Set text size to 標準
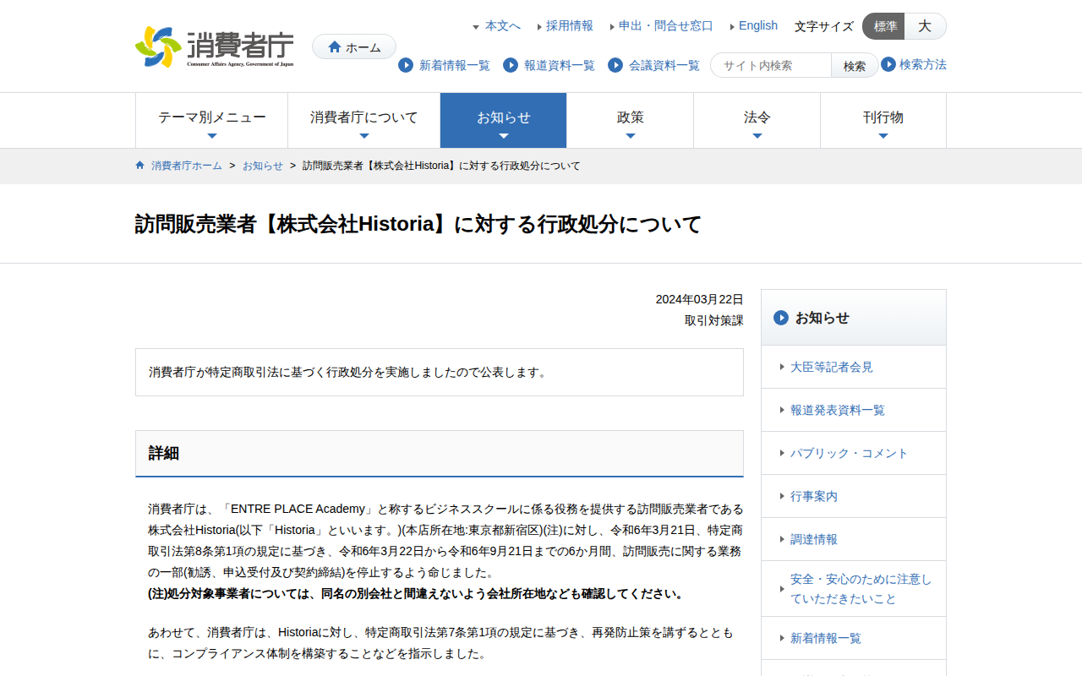The image size is (1082, 676). coord(884,26)
